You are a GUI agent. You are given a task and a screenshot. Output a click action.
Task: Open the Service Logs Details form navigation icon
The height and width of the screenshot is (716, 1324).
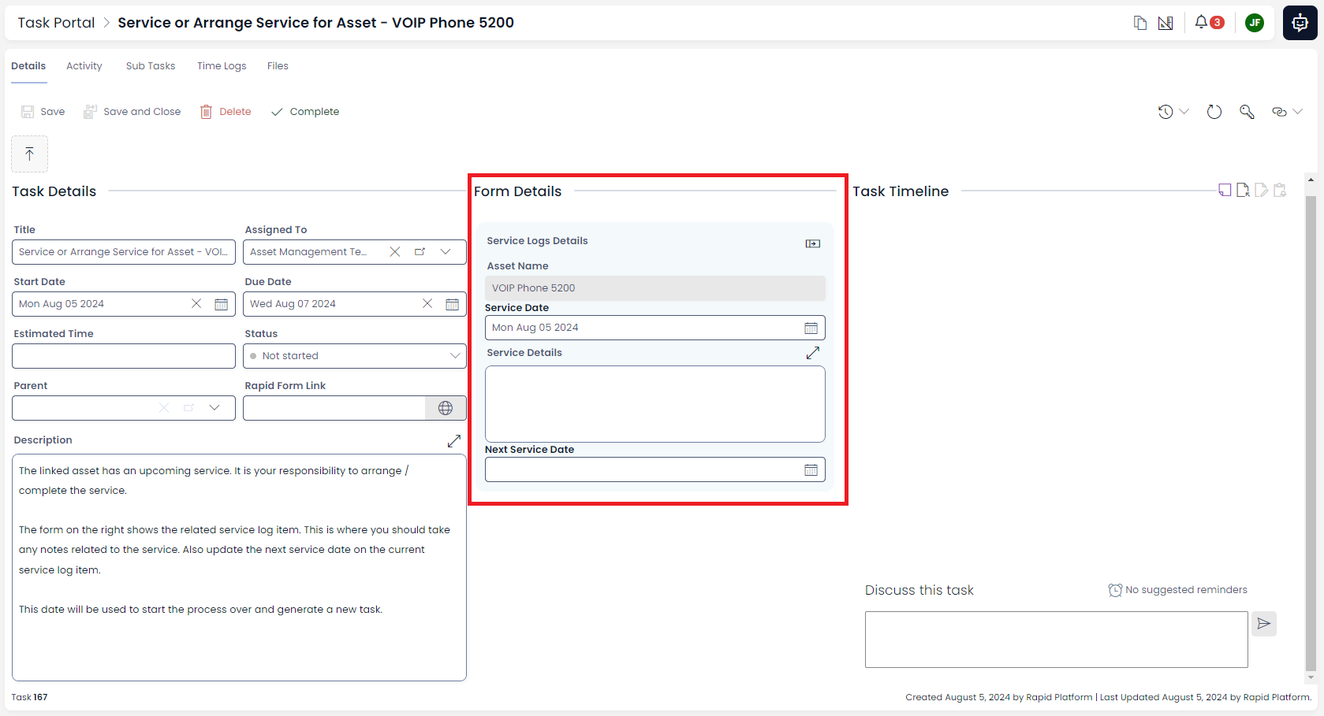click(812, 243)
